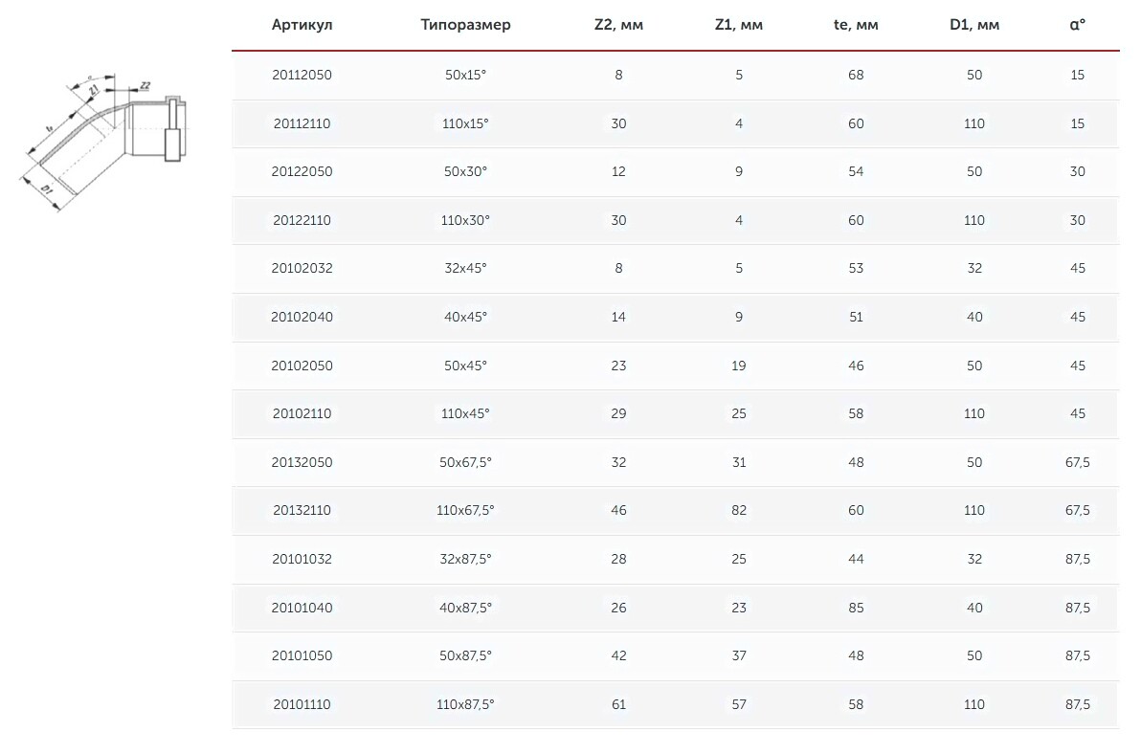This screenshot has width=1141, height=754.
Task: Select article number 20112050
Action: pyautogui.click(x=302, y=75)
